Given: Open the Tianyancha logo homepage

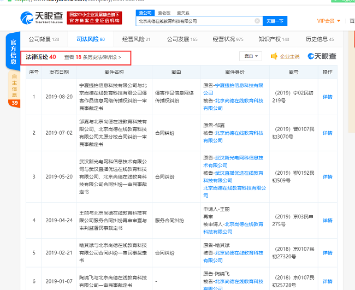Looking at the screenshot, I should click(42, 17).
